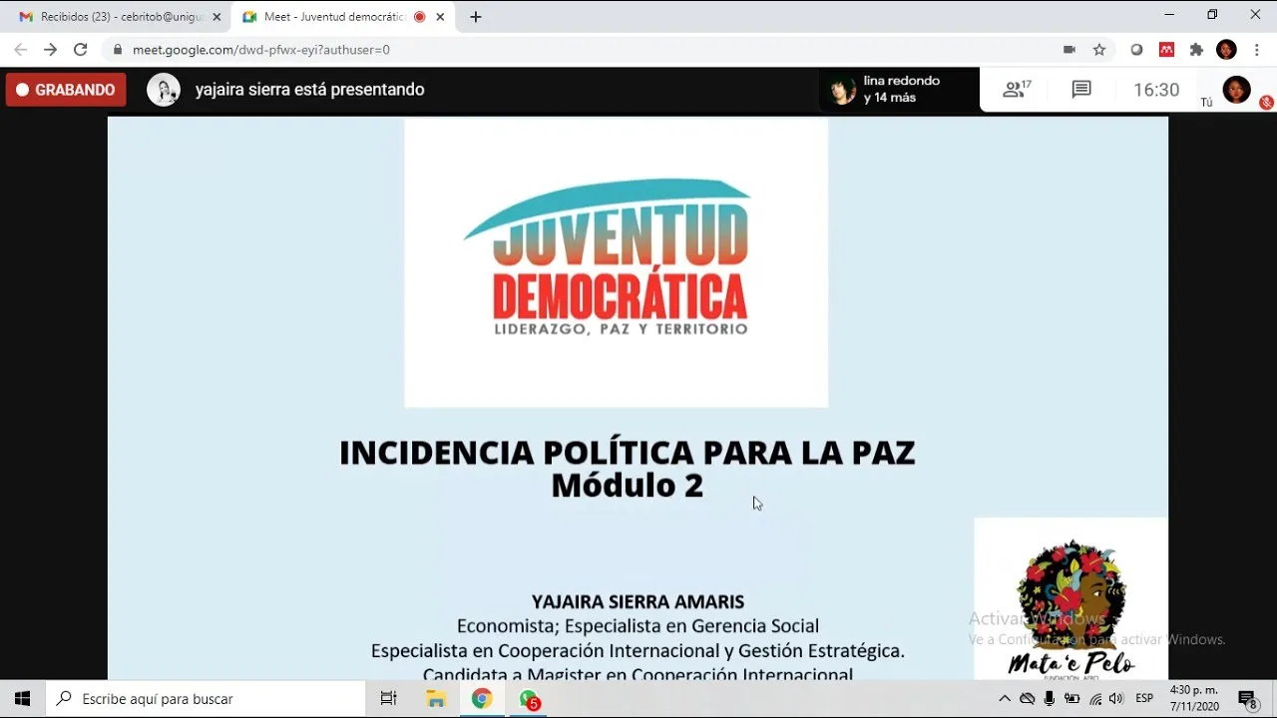Open Wi-Fi network tray icon
Screen dimensions: 1277x718
coord(1095,699)
